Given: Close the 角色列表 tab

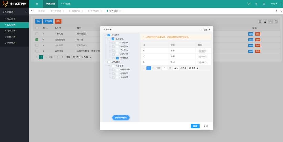Looking at the screenshot, I should click(x=120, y=11).
